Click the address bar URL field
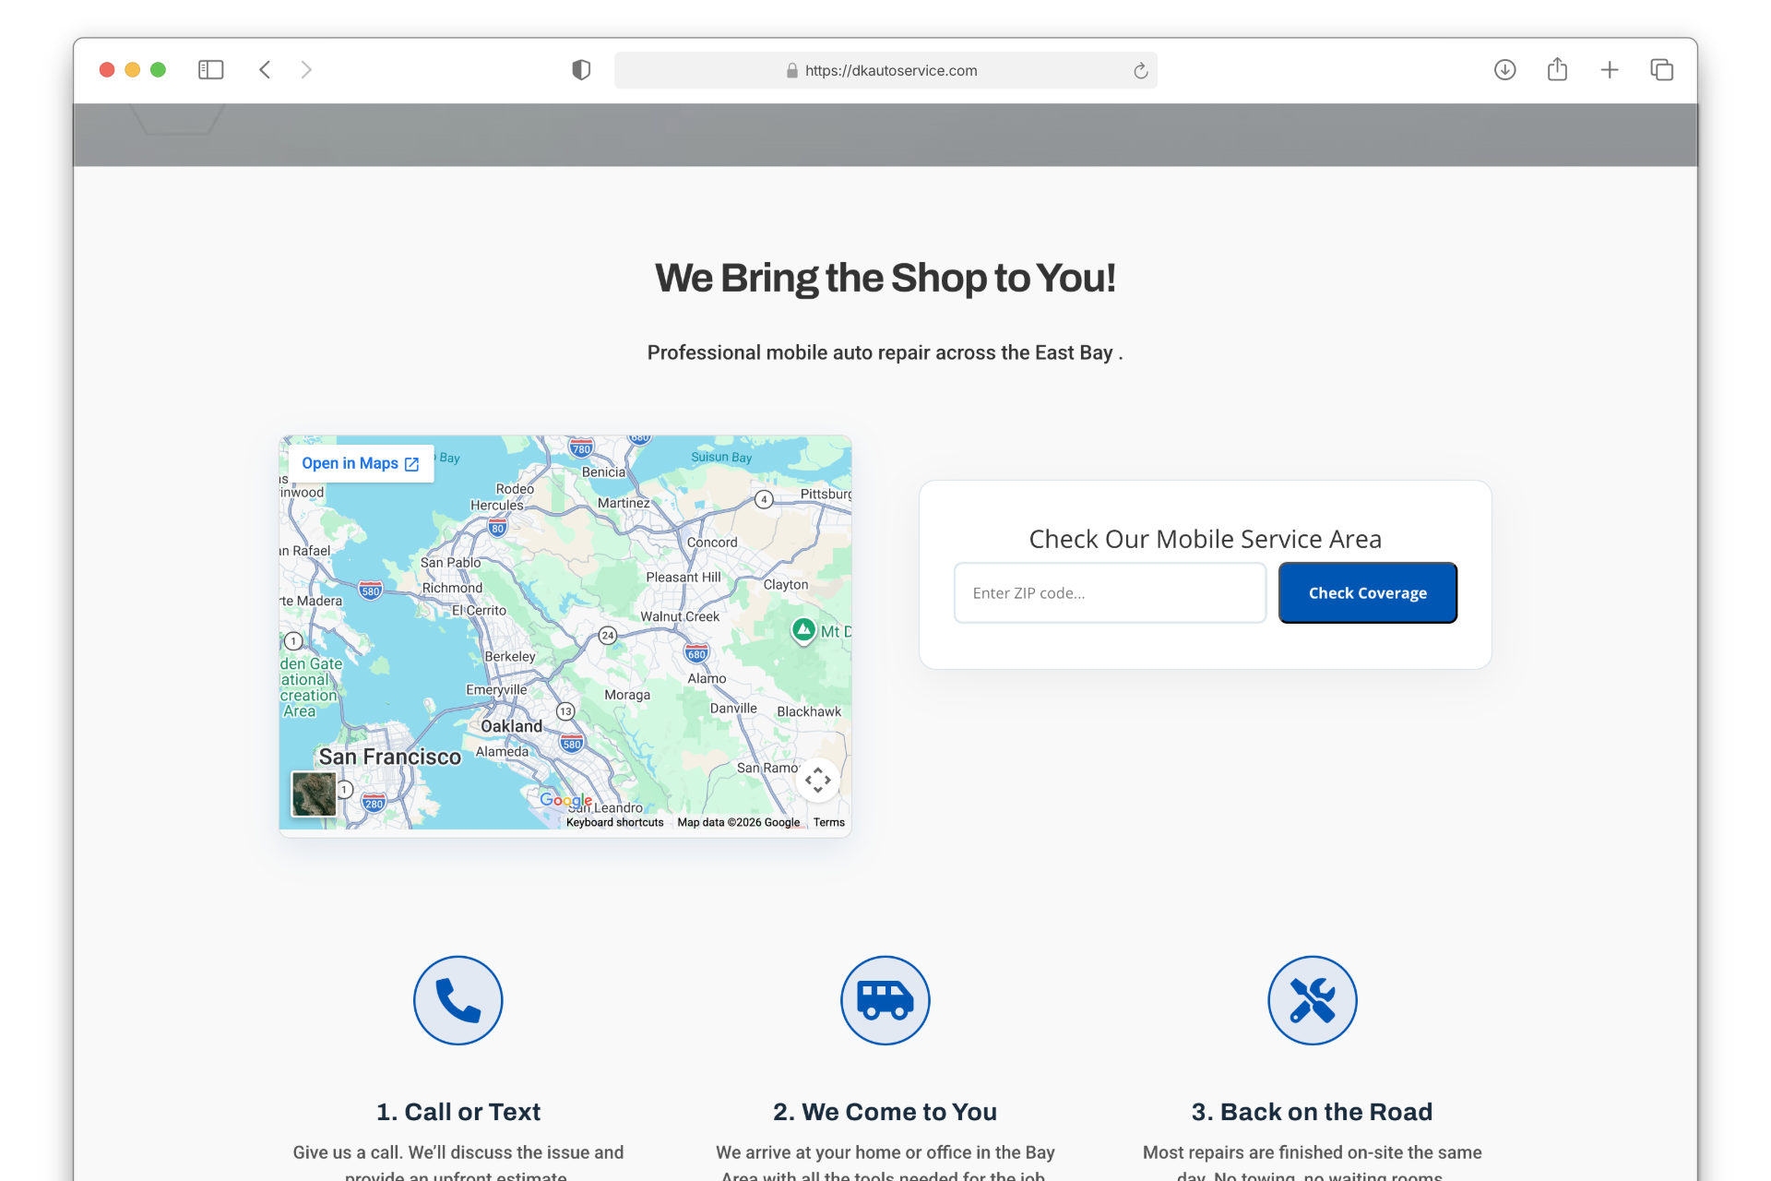This screenshot has width=1771, height=1181. coord(885,71)
